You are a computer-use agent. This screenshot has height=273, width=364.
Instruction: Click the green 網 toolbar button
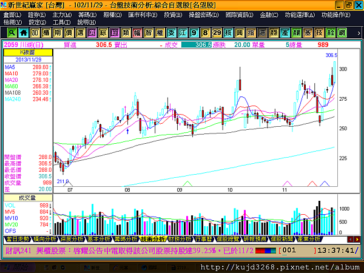click(x=342, y=33)
